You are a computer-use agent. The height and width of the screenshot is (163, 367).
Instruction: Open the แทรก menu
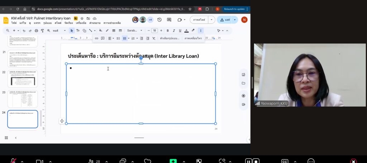37,23
